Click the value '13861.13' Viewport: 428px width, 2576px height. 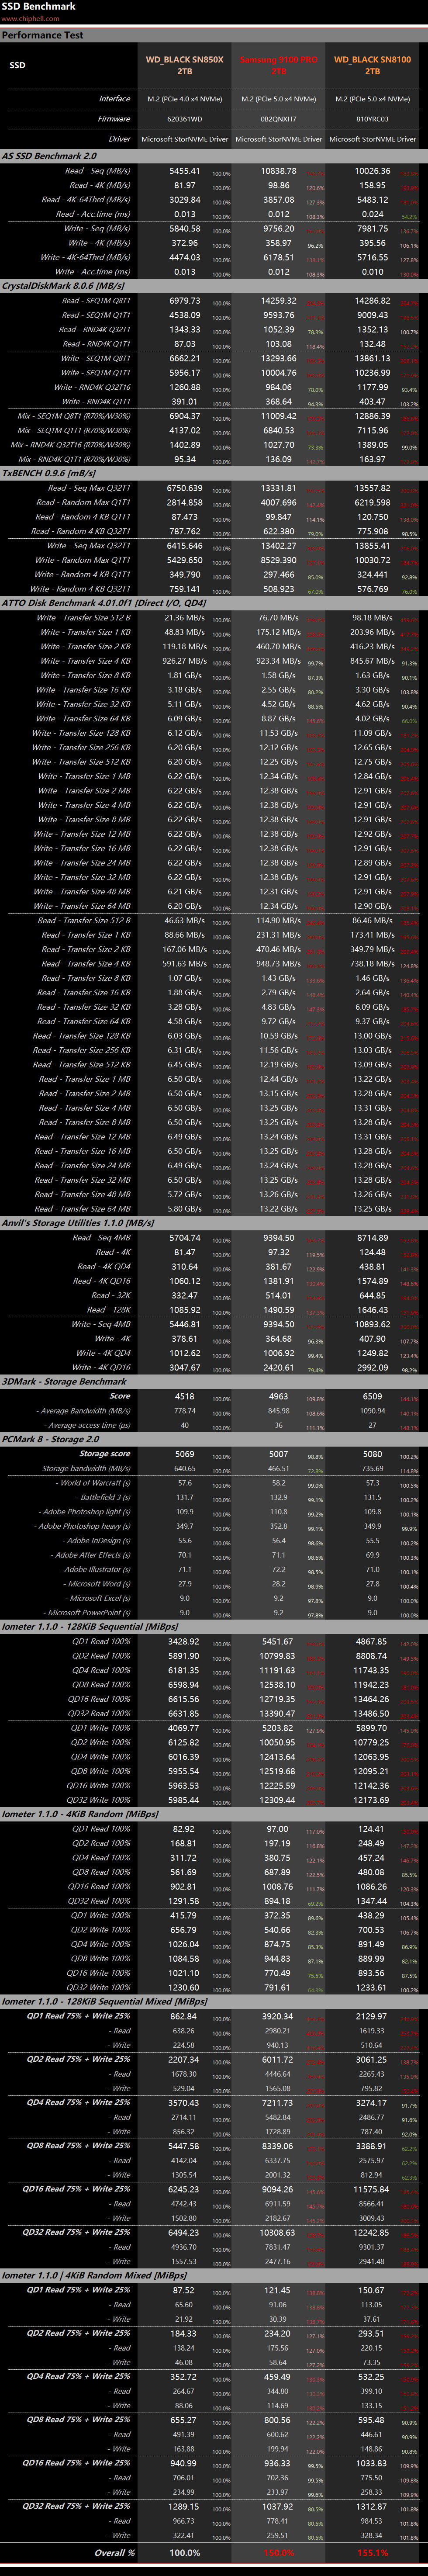pos(372,358)
